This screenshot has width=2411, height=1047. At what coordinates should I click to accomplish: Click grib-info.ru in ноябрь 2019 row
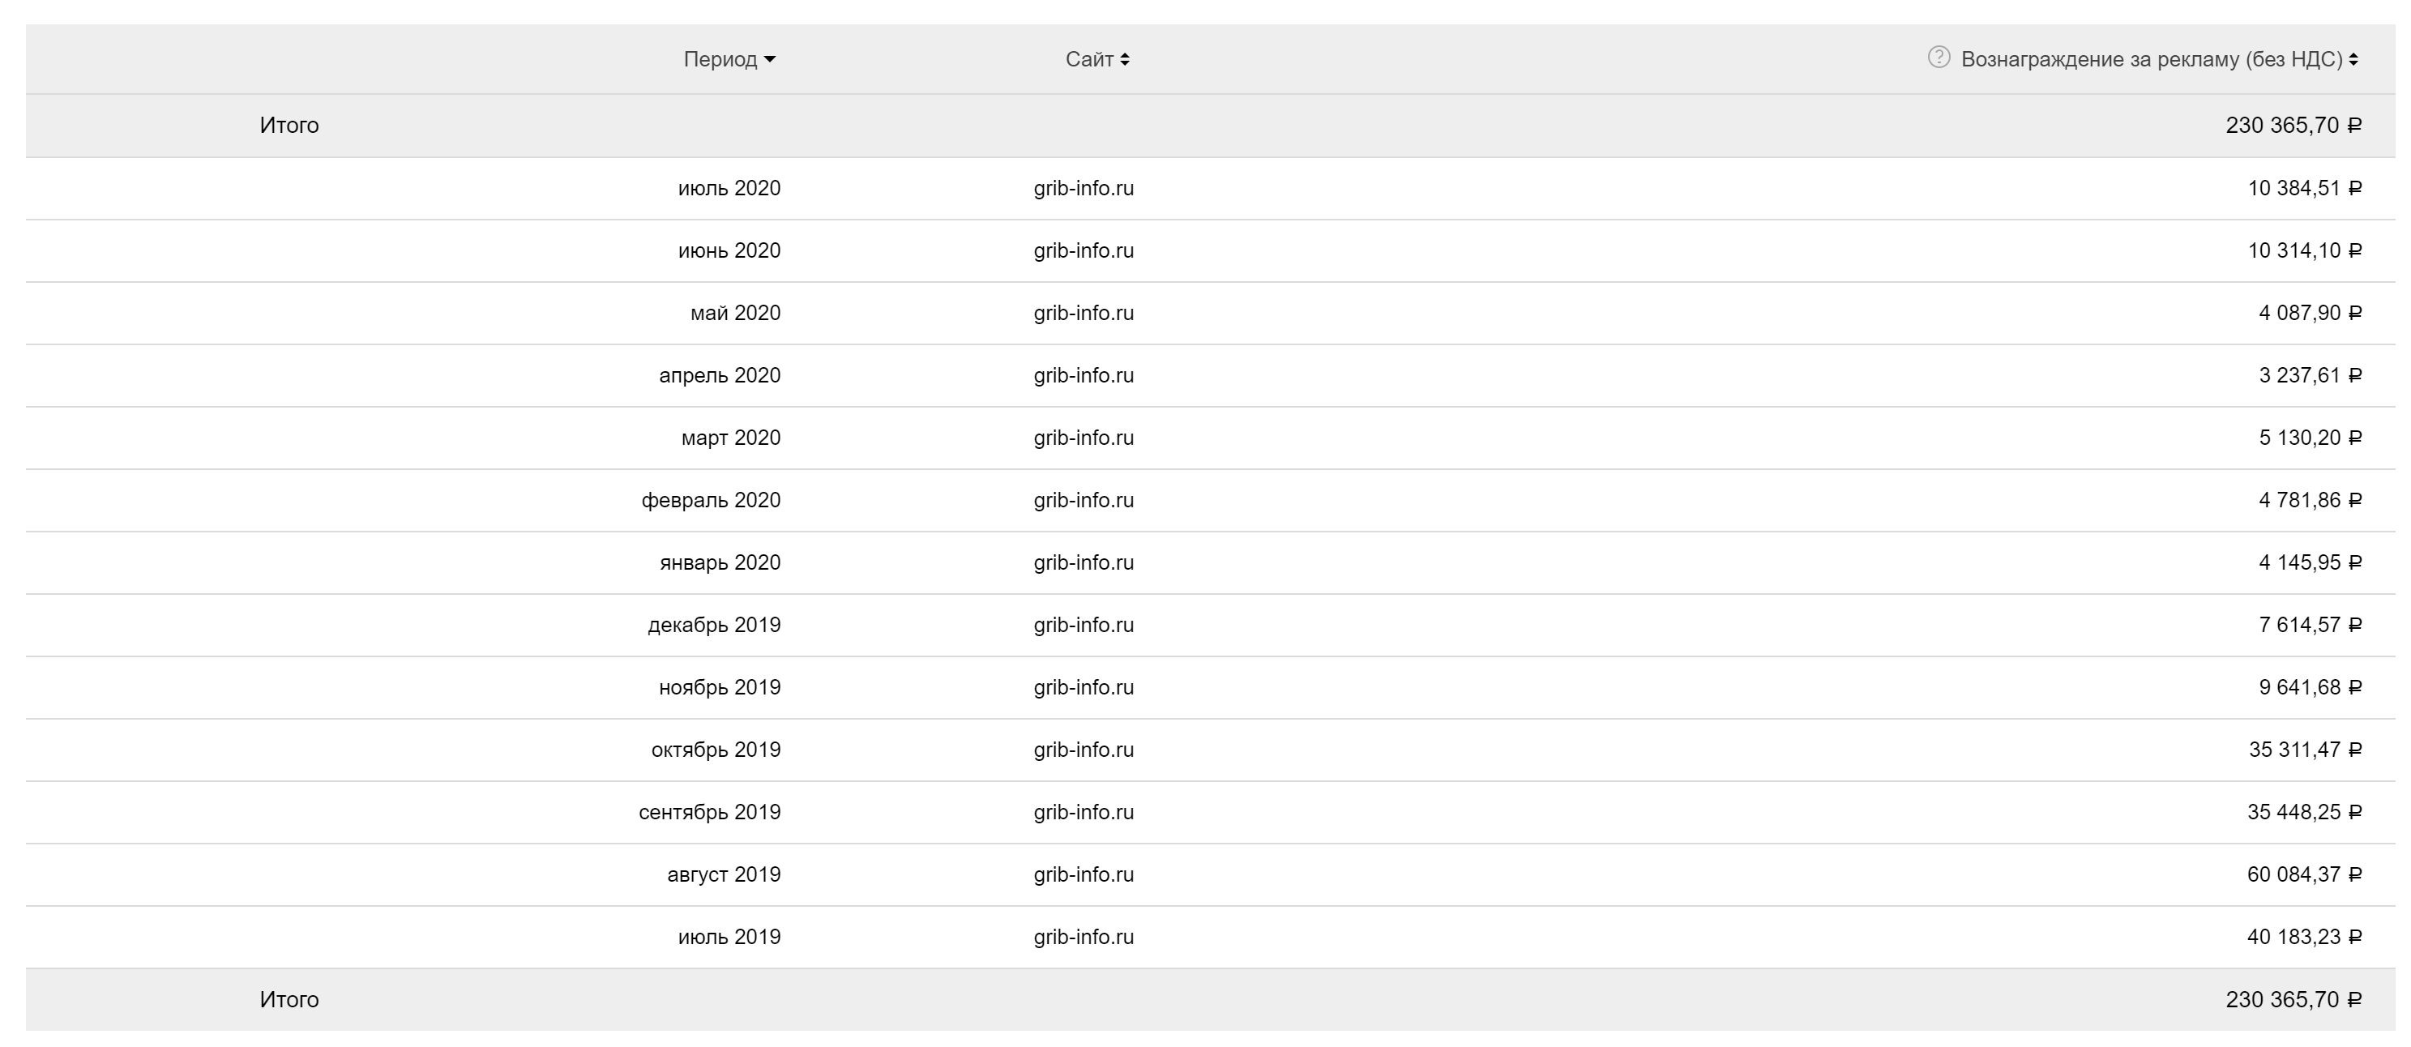1083,686
